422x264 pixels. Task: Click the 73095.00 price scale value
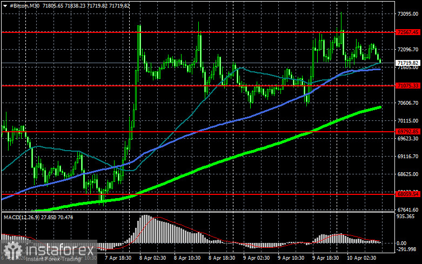(x=408, y=14)
